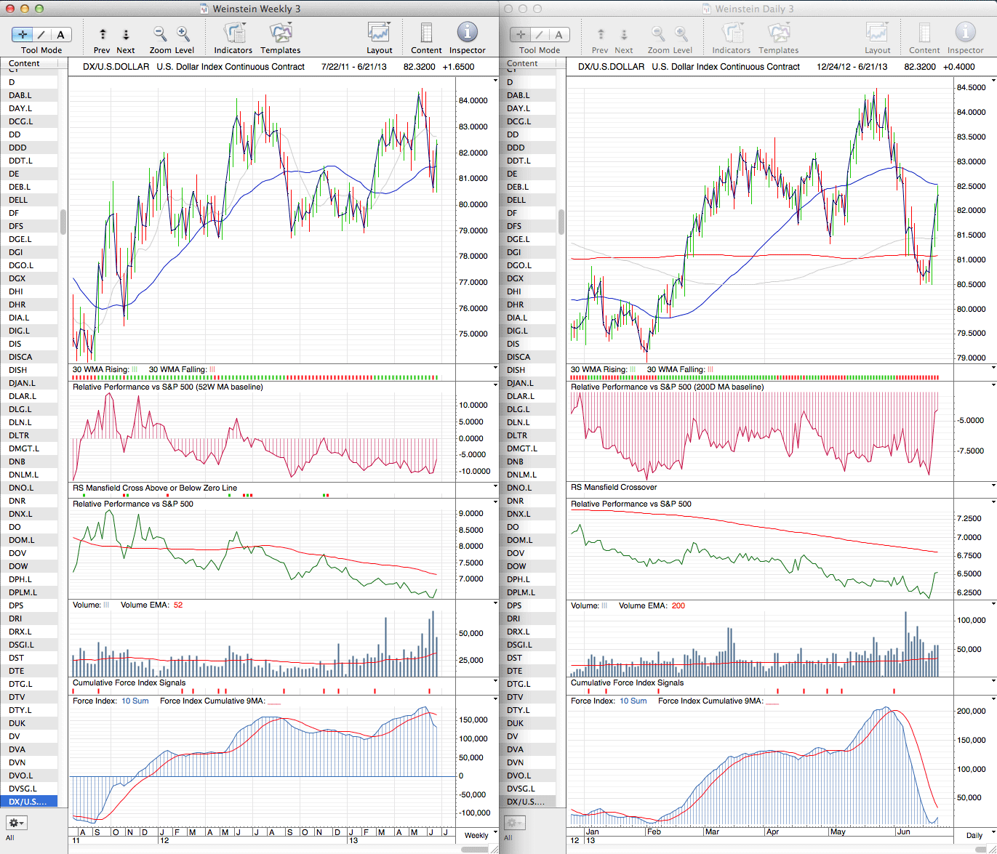Viewport: 997px width, 854px height.
Task: Open the gear menu below the Weekly symbol list
Action: click(x=16, y=823)
